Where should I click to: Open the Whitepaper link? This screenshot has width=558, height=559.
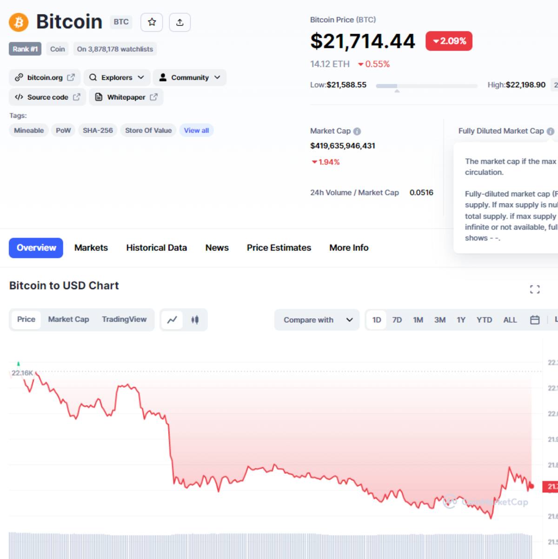pos(126,97)
